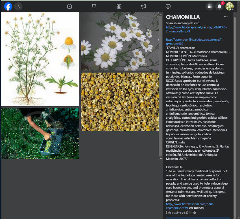Screen dimensions: 240x219
Task: Open the Facebook search icon
Action: click(x=18, y=6)
